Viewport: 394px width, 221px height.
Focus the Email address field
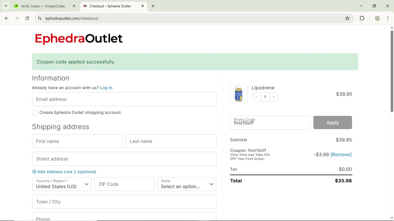pos(124,99)
